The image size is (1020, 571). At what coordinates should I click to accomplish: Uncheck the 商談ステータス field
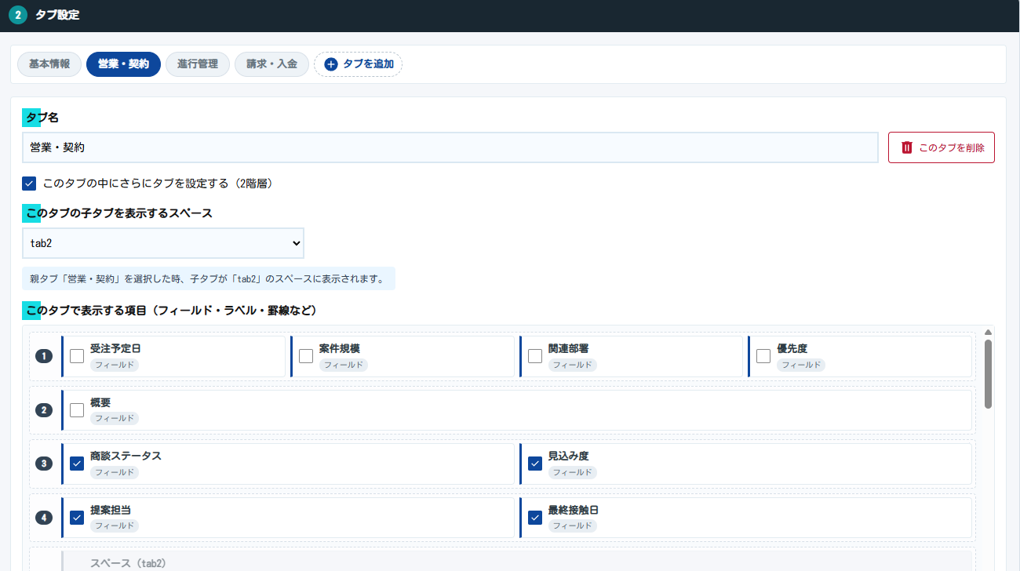click(77, 464)
